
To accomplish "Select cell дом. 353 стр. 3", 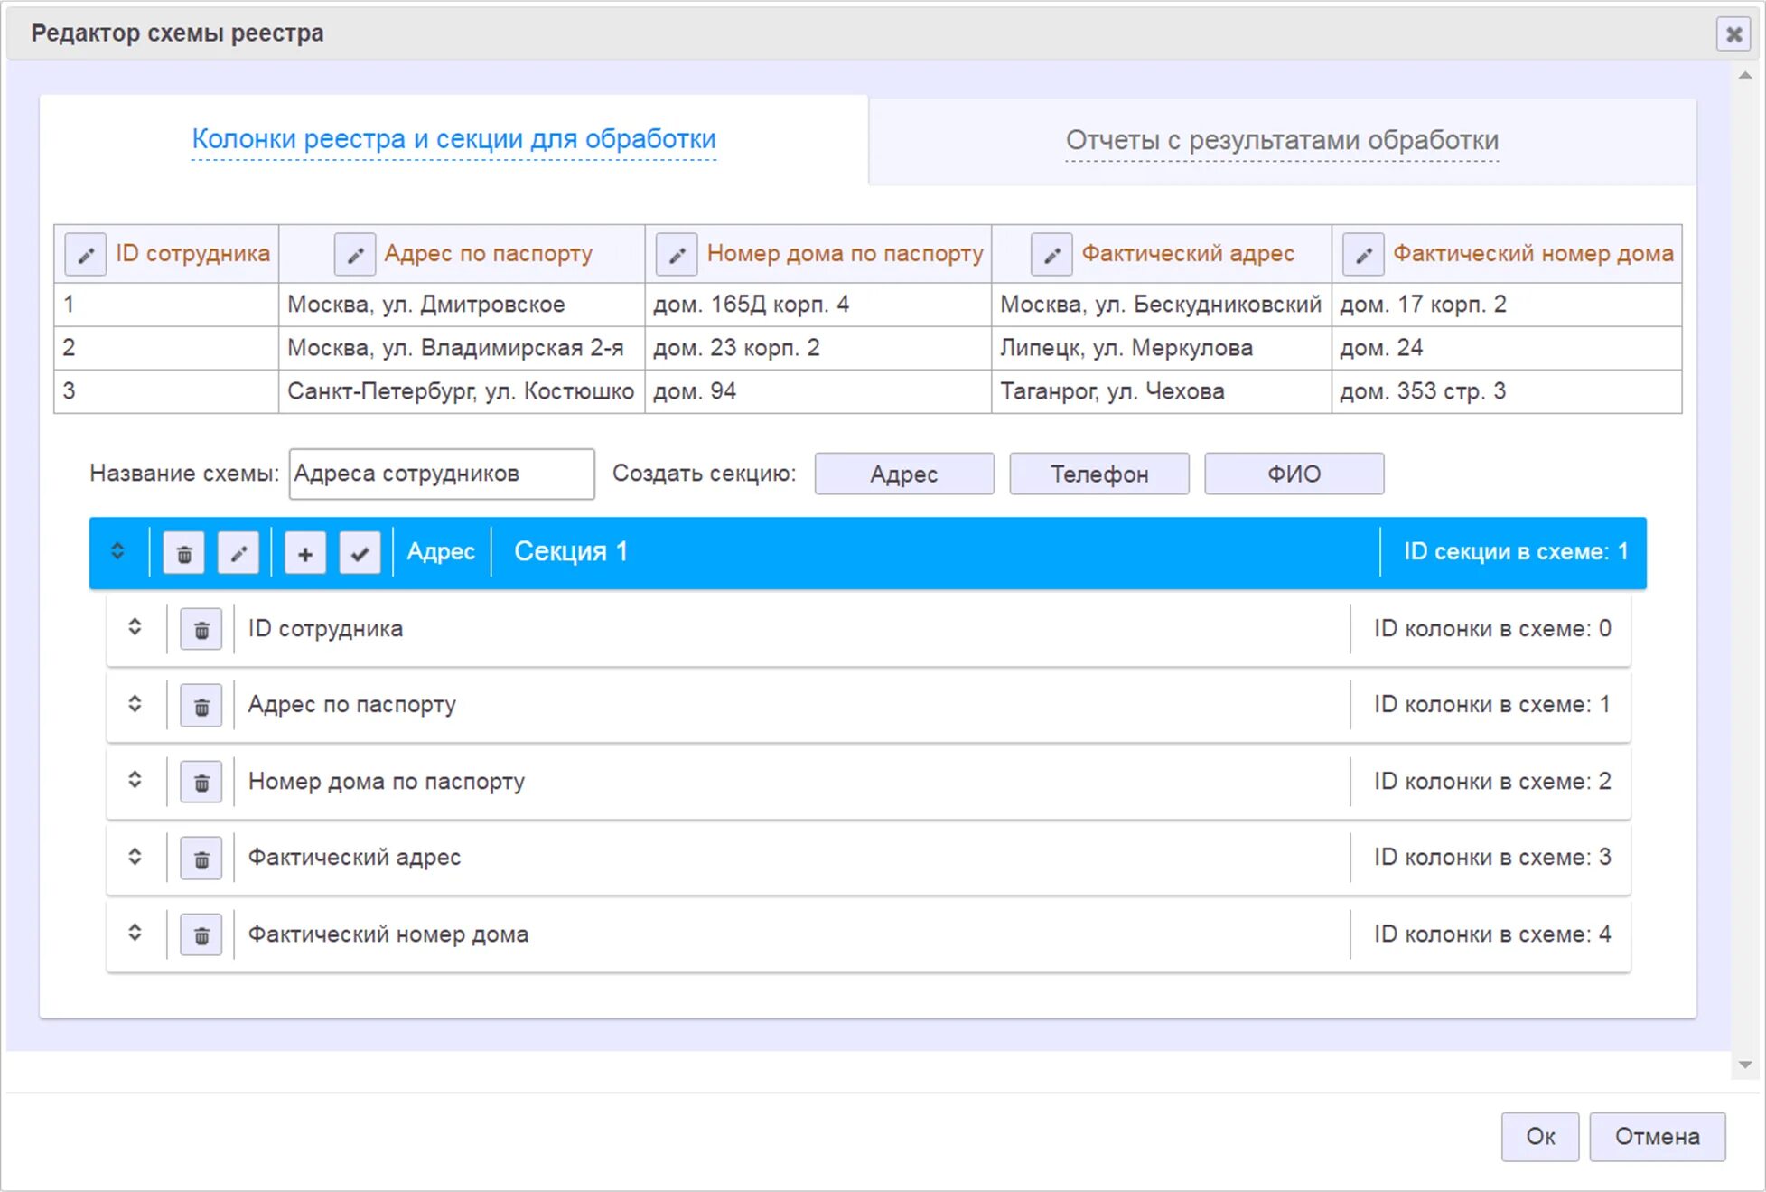I will [x=1507, y=391].
